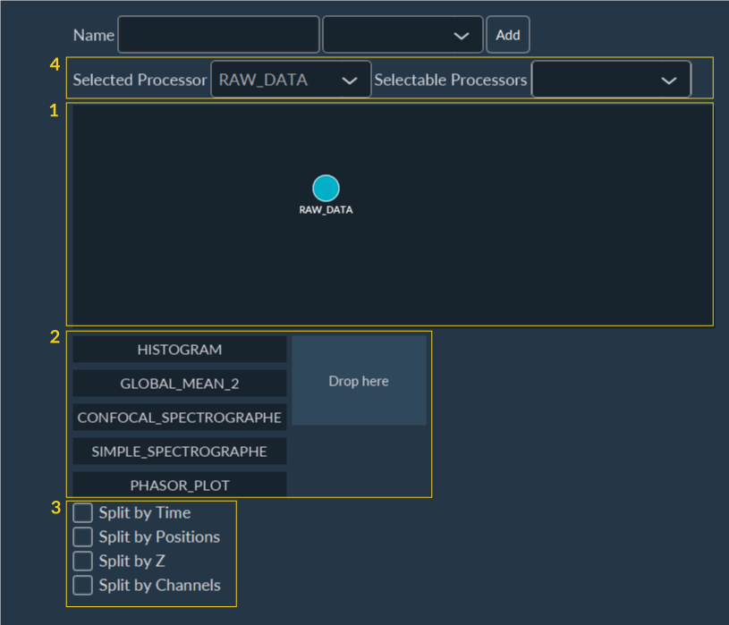This screenshot has width=729, height=625.
Task: Click the Selectable Processors label
Action: [451, 80]
